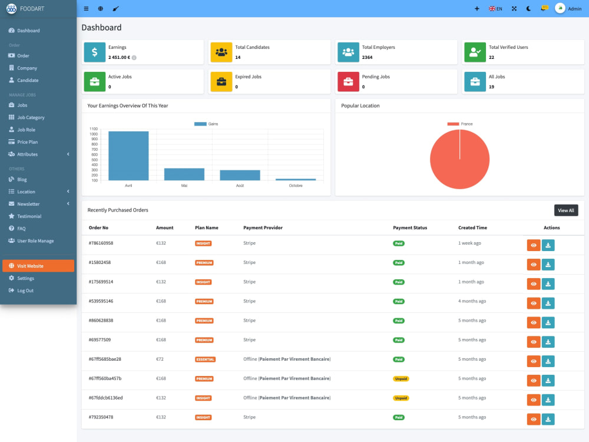Expand the Location submenu chevron
Viewport: 589px width, 442px height.
point(68,192)
